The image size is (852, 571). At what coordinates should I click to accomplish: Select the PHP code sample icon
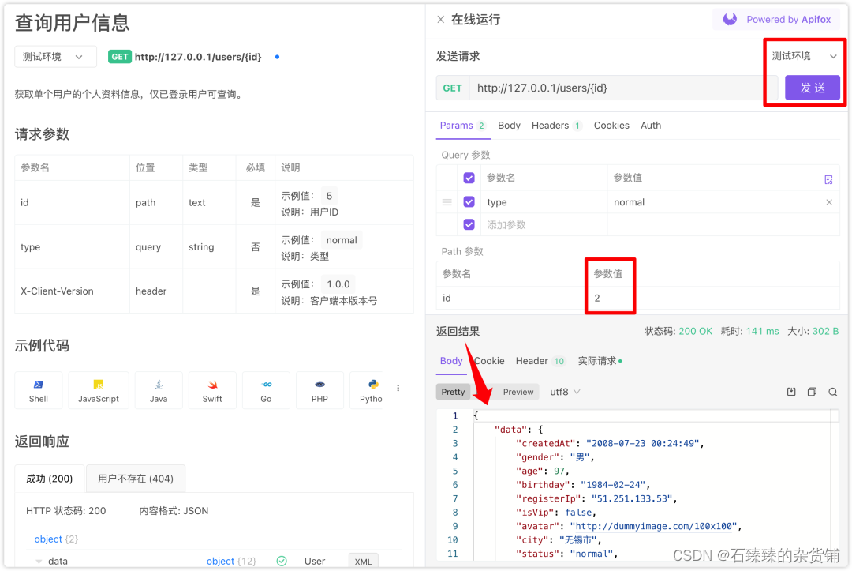pyautogui.click(x=319, y=390)
